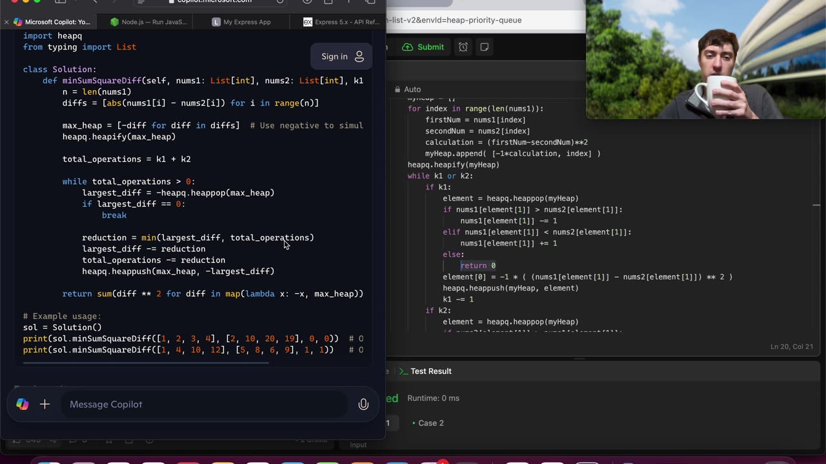Click the Auto lock label in LeetCode editor

click(x=407, y=90)
